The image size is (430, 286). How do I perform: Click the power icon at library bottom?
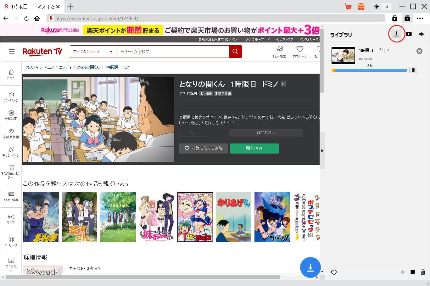[x=334, y=272]
